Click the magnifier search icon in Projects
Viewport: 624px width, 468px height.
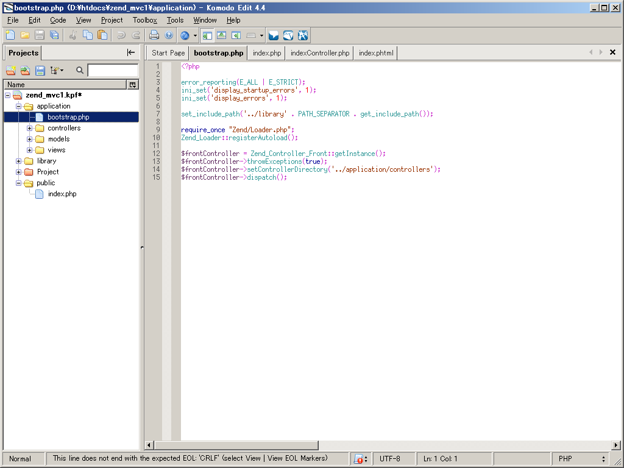[80, 71]
